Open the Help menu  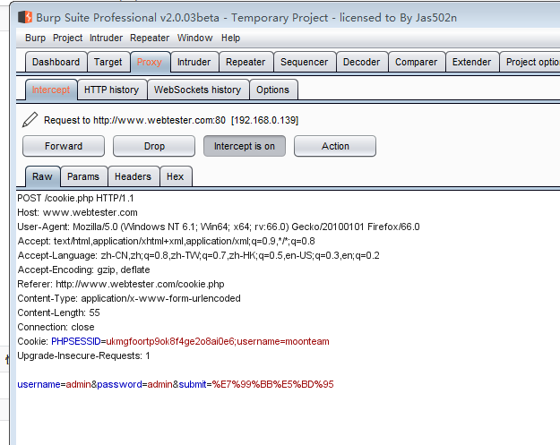pos(230,38)
